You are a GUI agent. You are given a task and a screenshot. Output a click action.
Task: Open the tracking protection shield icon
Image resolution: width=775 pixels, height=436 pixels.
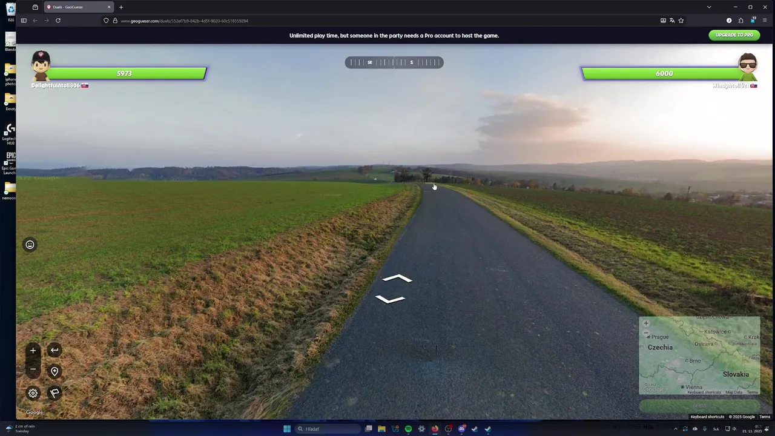coord(106,21)
